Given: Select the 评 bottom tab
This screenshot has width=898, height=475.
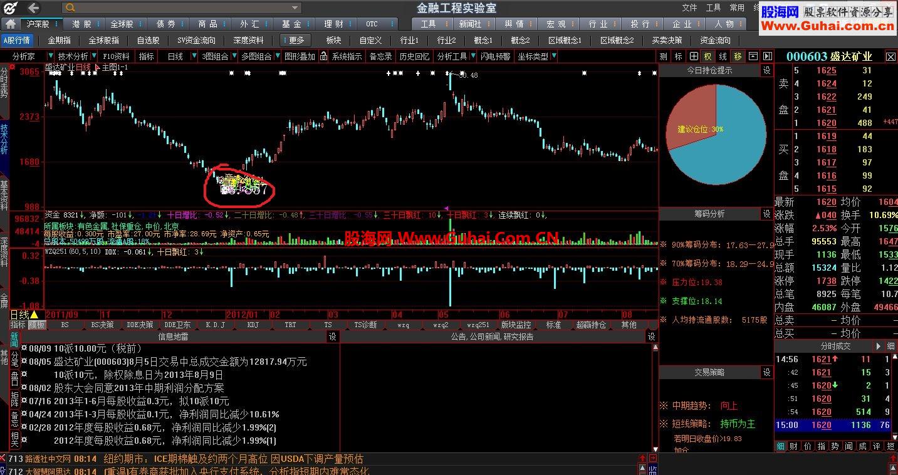Looking at the screenshot, I should (x=877, y=446).
